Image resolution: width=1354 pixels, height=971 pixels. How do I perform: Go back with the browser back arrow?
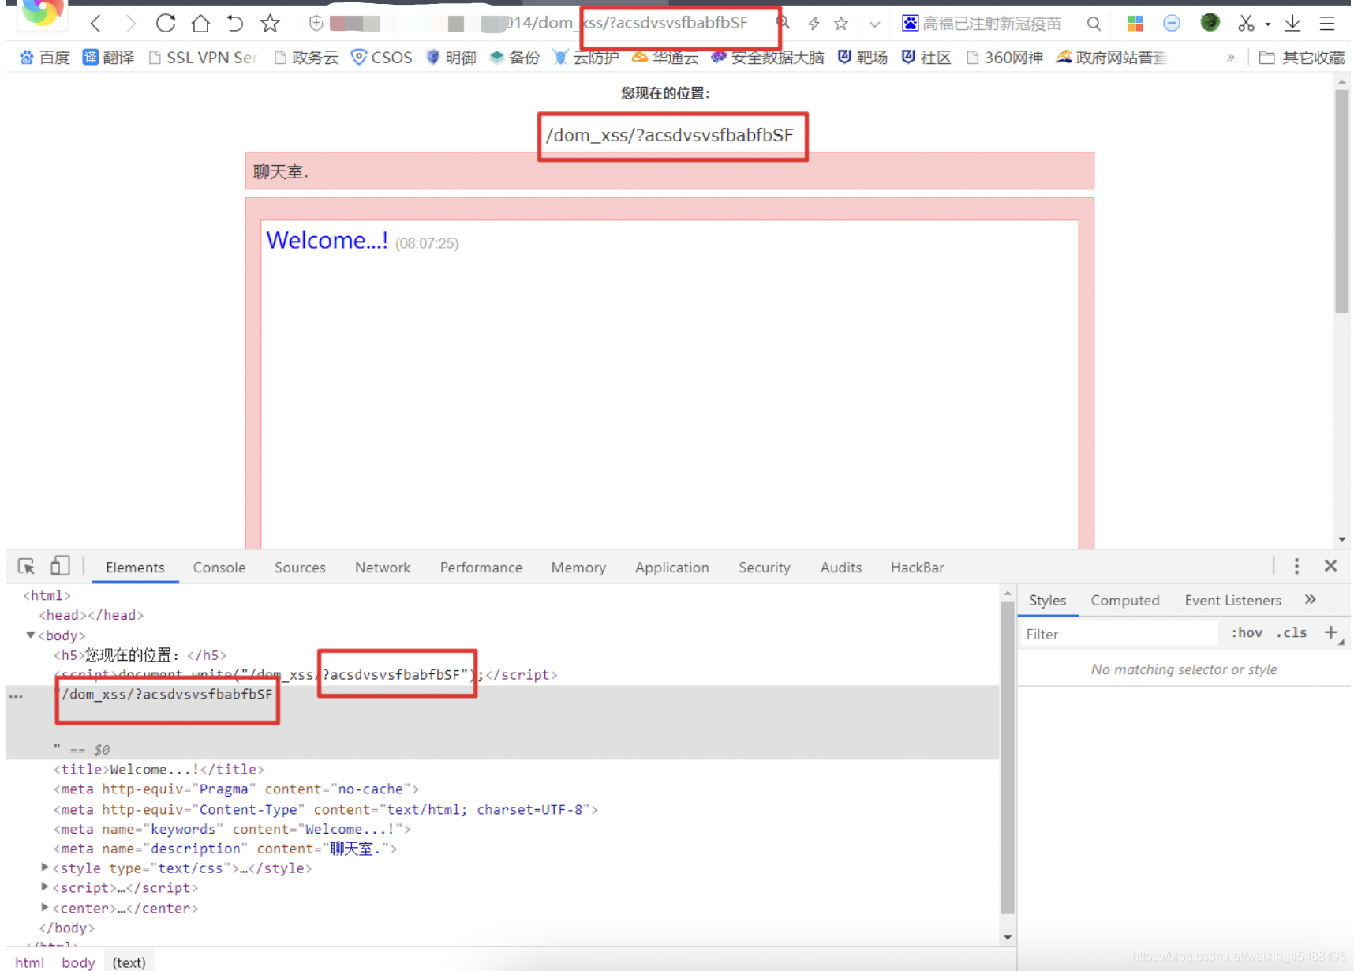click(95, 24)
